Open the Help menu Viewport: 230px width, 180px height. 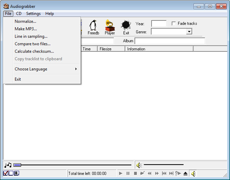coord(49,14)
